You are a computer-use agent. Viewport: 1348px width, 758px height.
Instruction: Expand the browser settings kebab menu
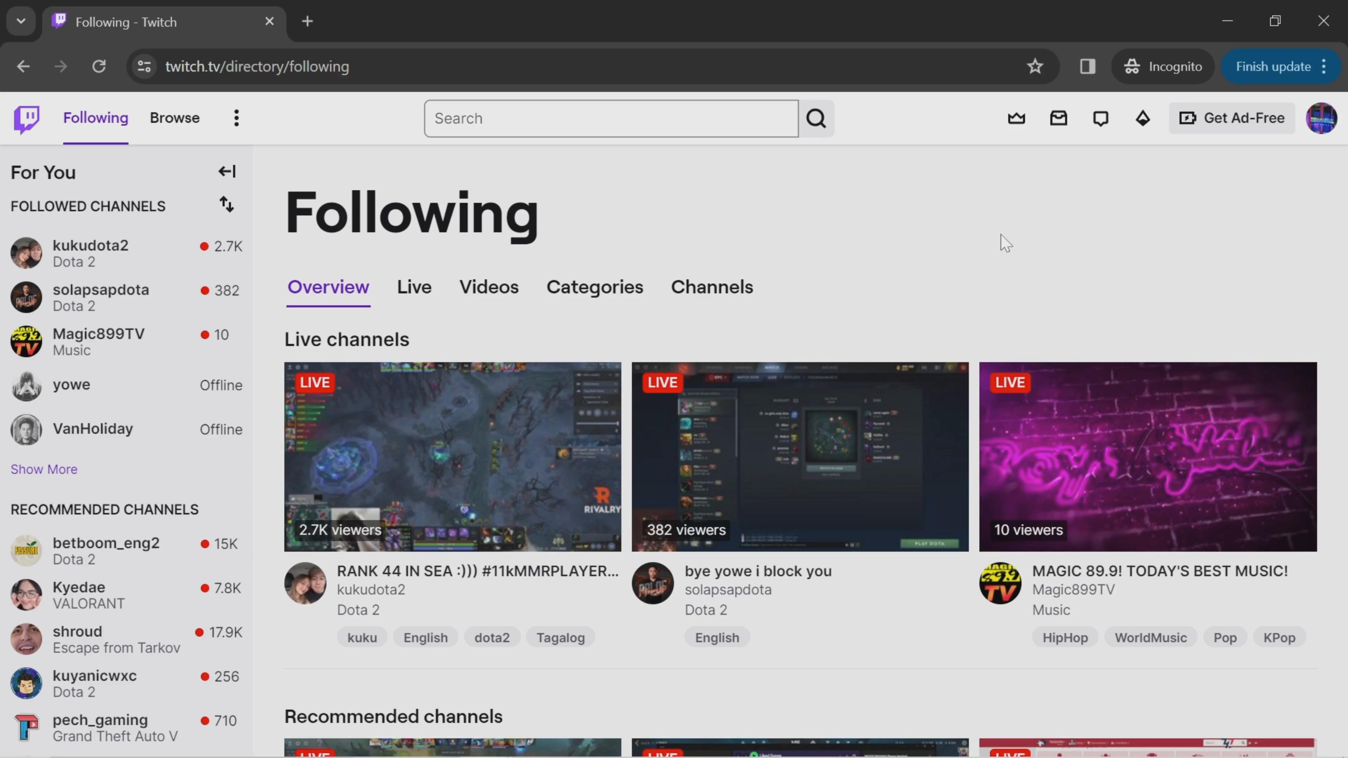click(1329, 66)
